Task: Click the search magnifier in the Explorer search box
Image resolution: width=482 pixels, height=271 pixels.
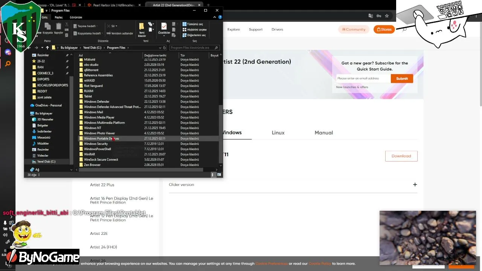Action: pyautogui.click(x=216, y=48)
